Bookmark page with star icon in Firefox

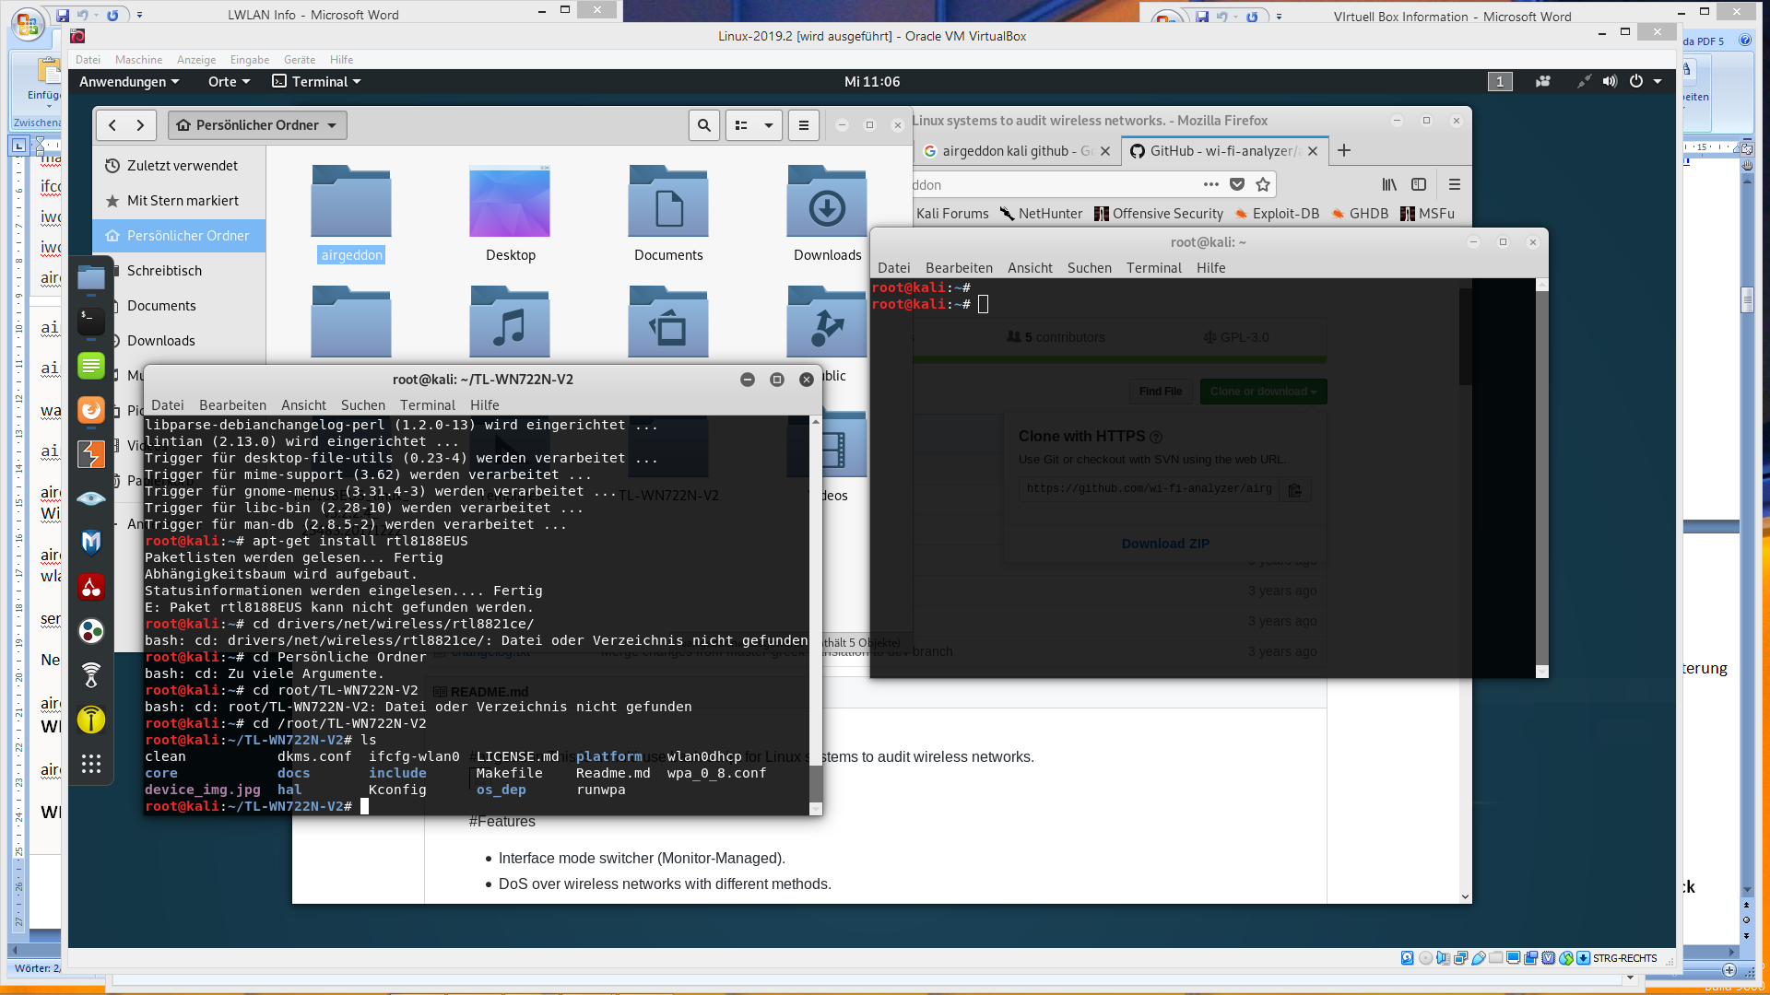point(1263,184)
